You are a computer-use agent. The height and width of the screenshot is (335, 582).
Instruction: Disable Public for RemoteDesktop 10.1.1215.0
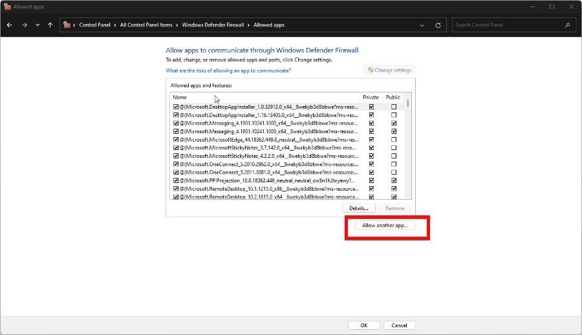click(394, 188)
